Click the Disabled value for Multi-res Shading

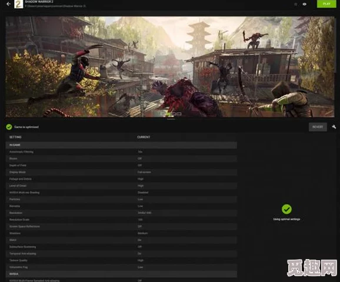tap(143, 193)
